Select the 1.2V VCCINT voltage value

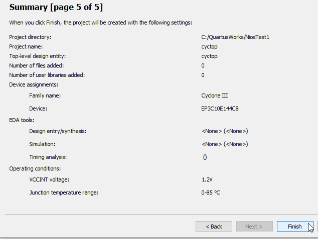[207, 179]
